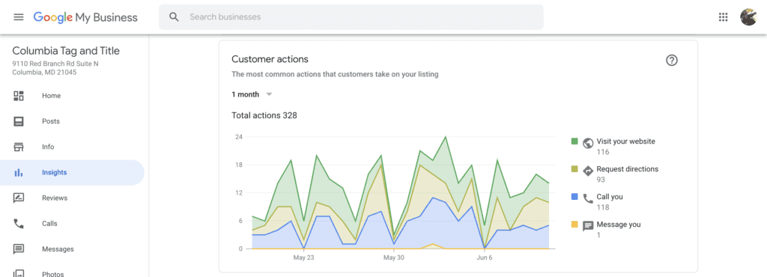This screenshot has height=277, width=767.
Task: Click the website visits count 116
Action: click(603, 152)
